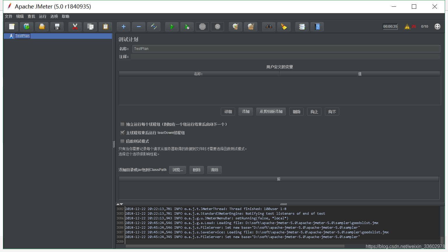Viewport: 448px width, 252px height.
Task: Uncheck 主线程结束后运行 tearDown线程组
Action: pos(123,133)
